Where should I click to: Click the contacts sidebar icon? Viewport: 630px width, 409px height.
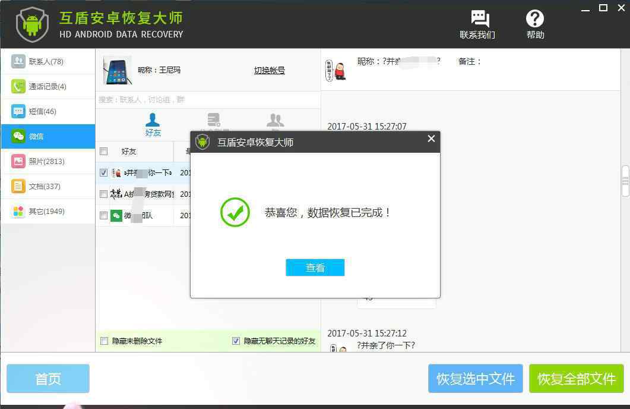point(18,61)
